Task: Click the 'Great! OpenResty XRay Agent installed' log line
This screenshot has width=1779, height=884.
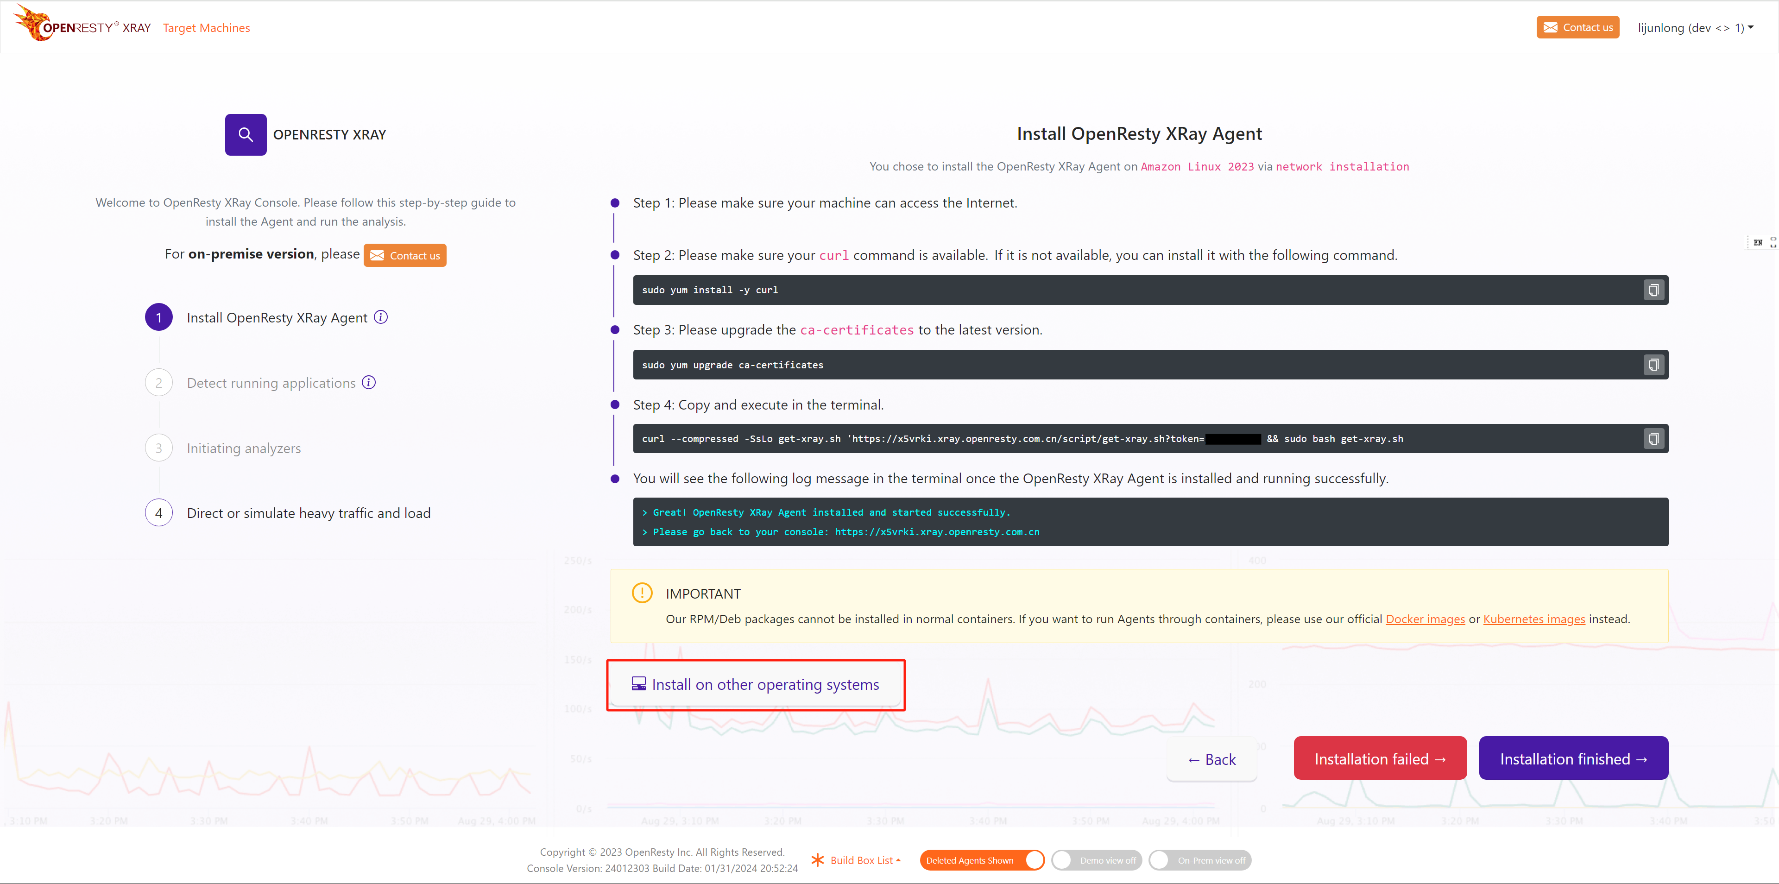Action: (x=826, y=512)
